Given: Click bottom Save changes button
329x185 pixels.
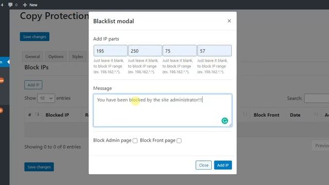Looking at the screenshot, I should tap(39, 167).
